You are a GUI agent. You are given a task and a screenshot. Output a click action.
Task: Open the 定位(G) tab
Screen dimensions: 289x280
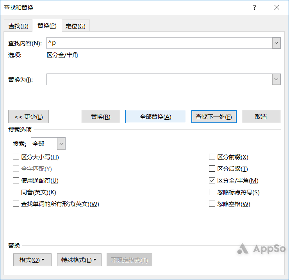(75, 26)
